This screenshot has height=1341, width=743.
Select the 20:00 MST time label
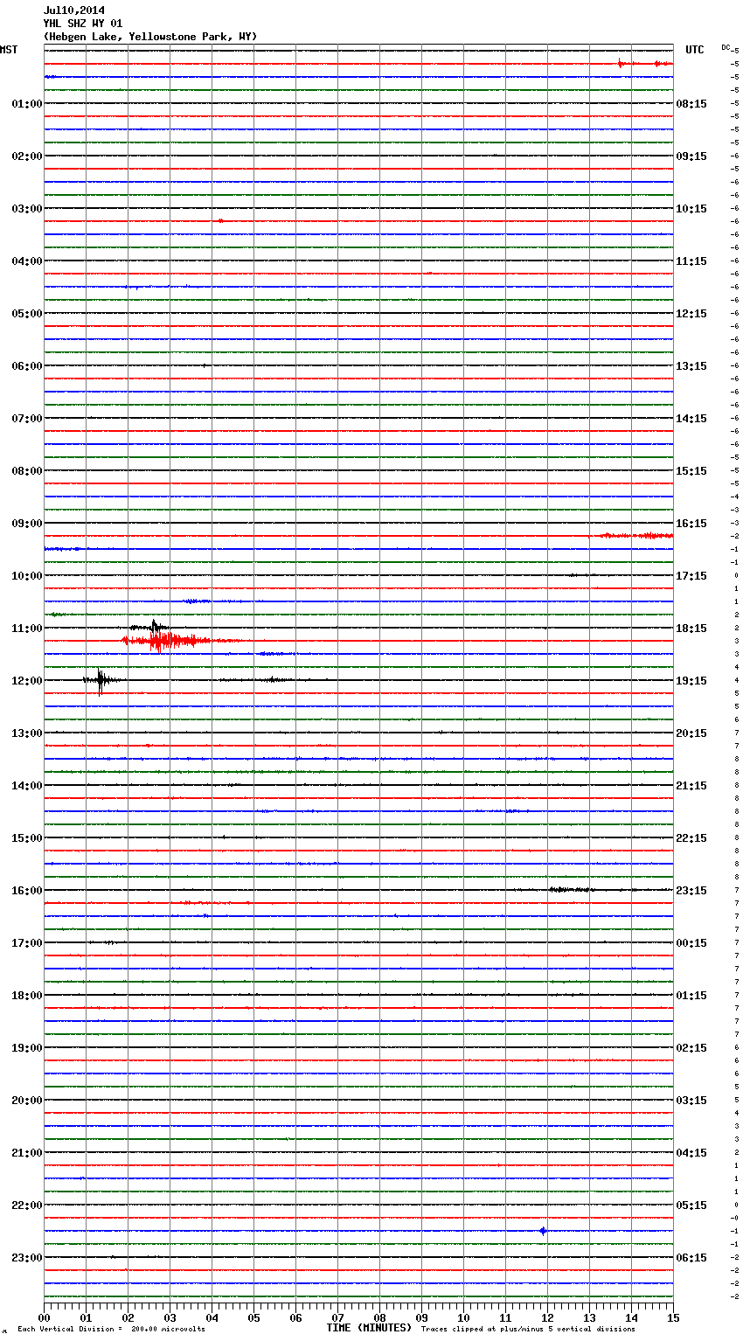(27, 1101)
